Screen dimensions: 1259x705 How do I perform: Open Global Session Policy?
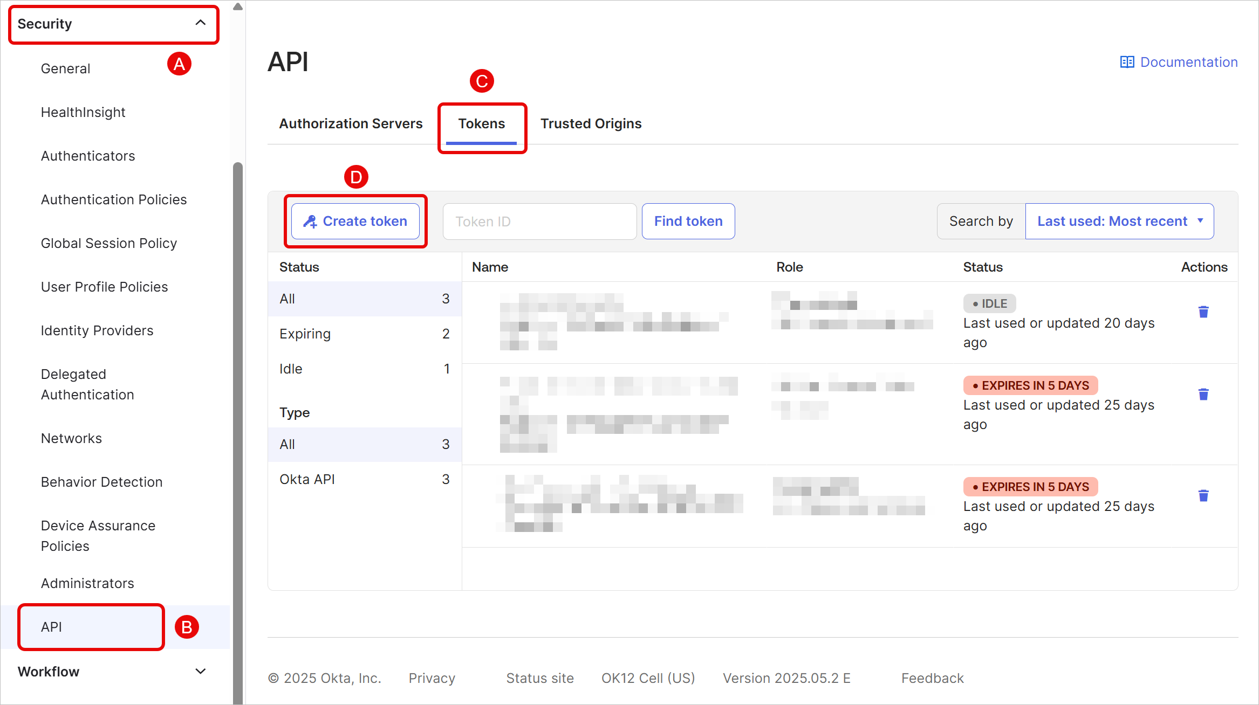(x=109, y=243)
